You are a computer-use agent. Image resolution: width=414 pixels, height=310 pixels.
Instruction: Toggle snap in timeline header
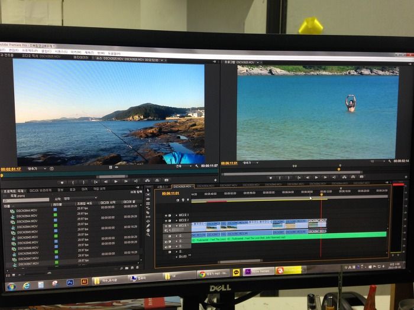[177, 200]
